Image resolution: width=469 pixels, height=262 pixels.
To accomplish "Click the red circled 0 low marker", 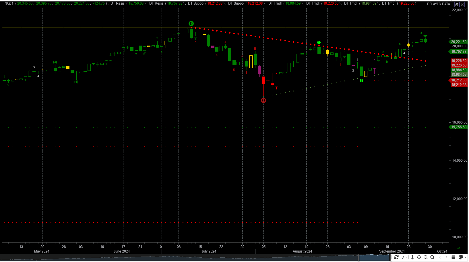I will (x=263, y=100).
